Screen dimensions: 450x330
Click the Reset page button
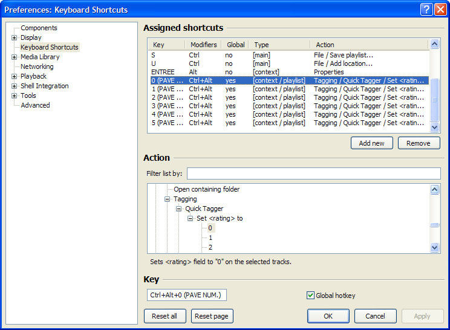coord(212,316)
